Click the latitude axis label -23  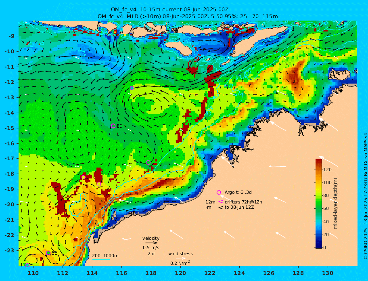tap(9, 250)
